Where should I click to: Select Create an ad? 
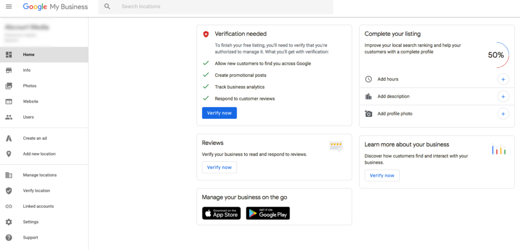click(44, 138)
